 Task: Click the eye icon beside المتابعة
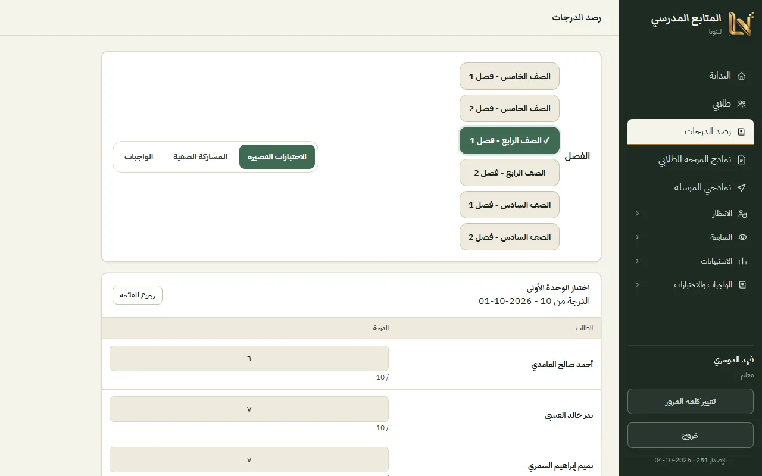[742, 237]
